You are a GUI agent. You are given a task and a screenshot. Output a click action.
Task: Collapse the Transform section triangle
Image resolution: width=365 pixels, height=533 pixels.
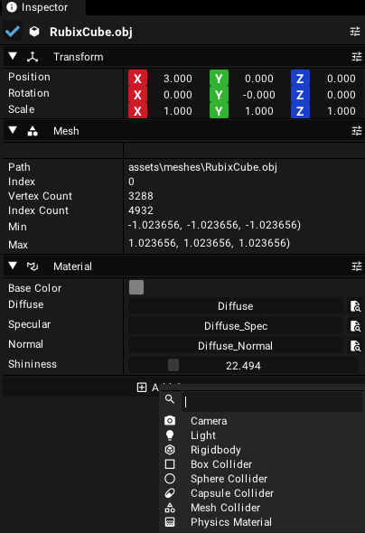coord(13,56)
